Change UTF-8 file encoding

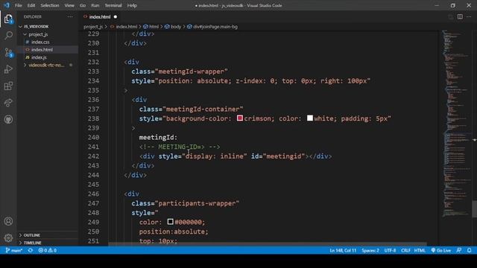(390, 250)
